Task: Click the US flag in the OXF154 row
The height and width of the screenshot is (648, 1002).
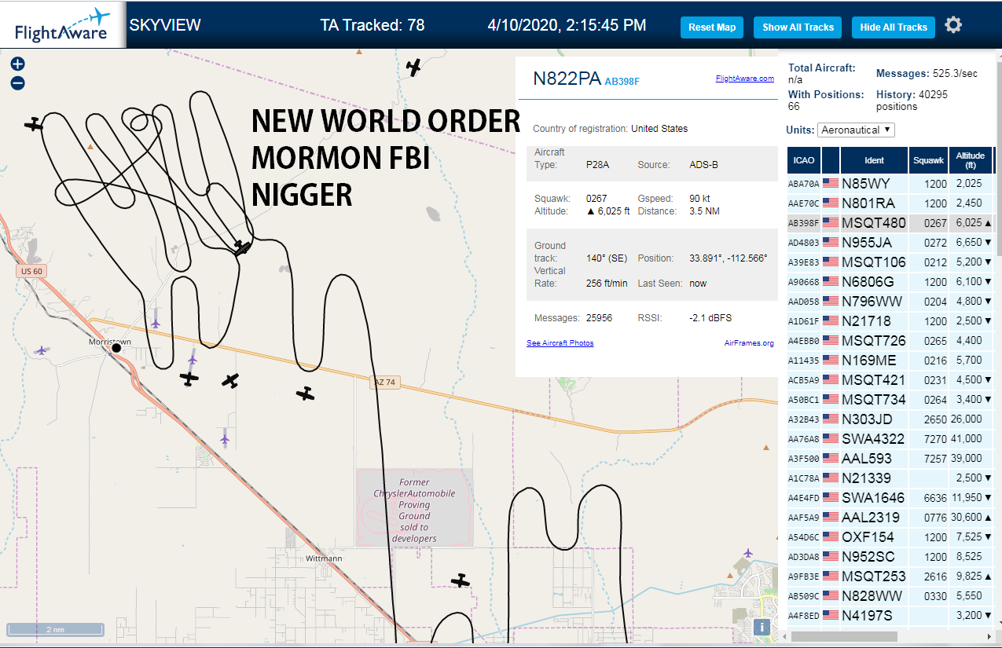Action: (x=831, y=537)
